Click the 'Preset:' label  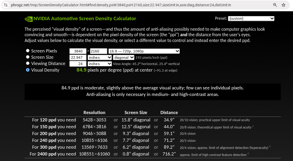(221, 18)
